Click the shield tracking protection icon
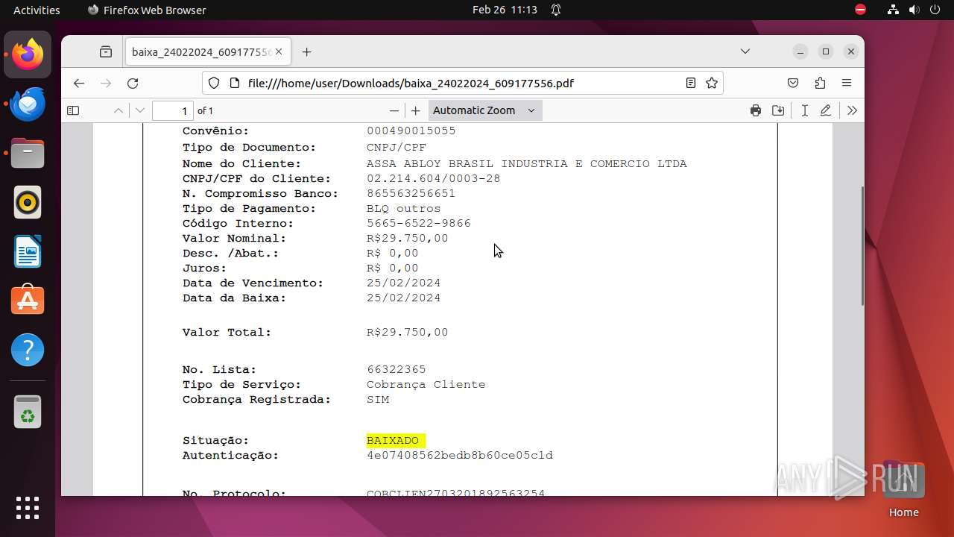This screenshot has width=954, height=537. pyautogui.click(x=214, y=83)
